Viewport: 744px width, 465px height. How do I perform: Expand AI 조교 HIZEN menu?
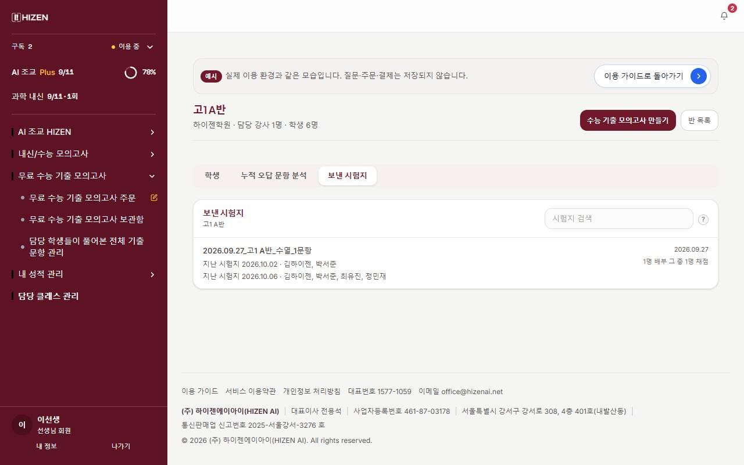click(x=84, y=132)
